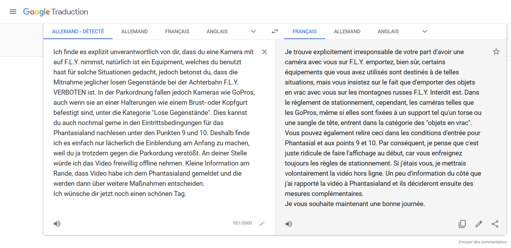Select Anglais as target language
This screenshot has width=511, height=248.
(x=388, y=32)
